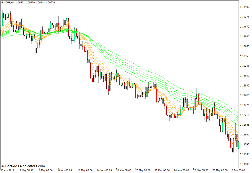Click the EURCHF,H4 symbol label
This screenshot has height=173, width=252.
(7, 3)
